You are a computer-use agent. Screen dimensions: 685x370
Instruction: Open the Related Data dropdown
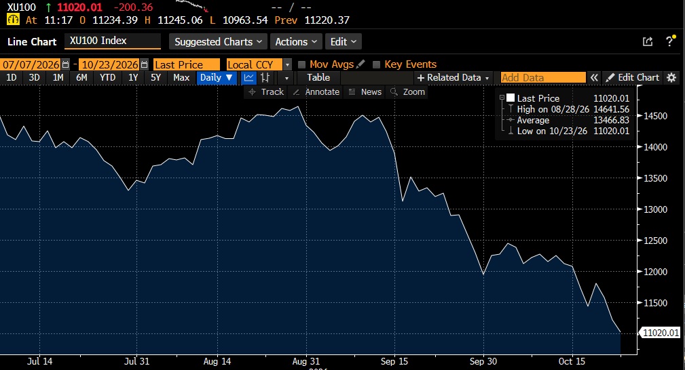click(x=453, y=78)
